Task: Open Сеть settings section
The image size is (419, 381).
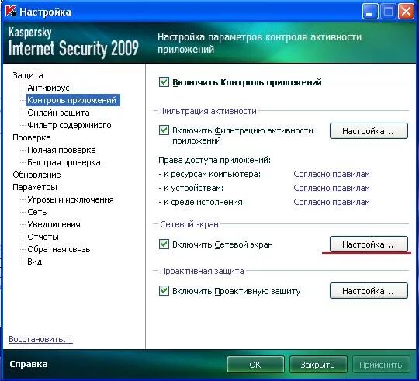Action: 37,212
